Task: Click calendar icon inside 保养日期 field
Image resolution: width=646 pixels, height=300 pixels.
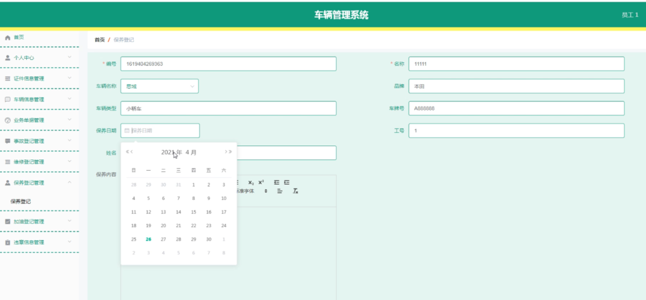Action: (127, 130)
